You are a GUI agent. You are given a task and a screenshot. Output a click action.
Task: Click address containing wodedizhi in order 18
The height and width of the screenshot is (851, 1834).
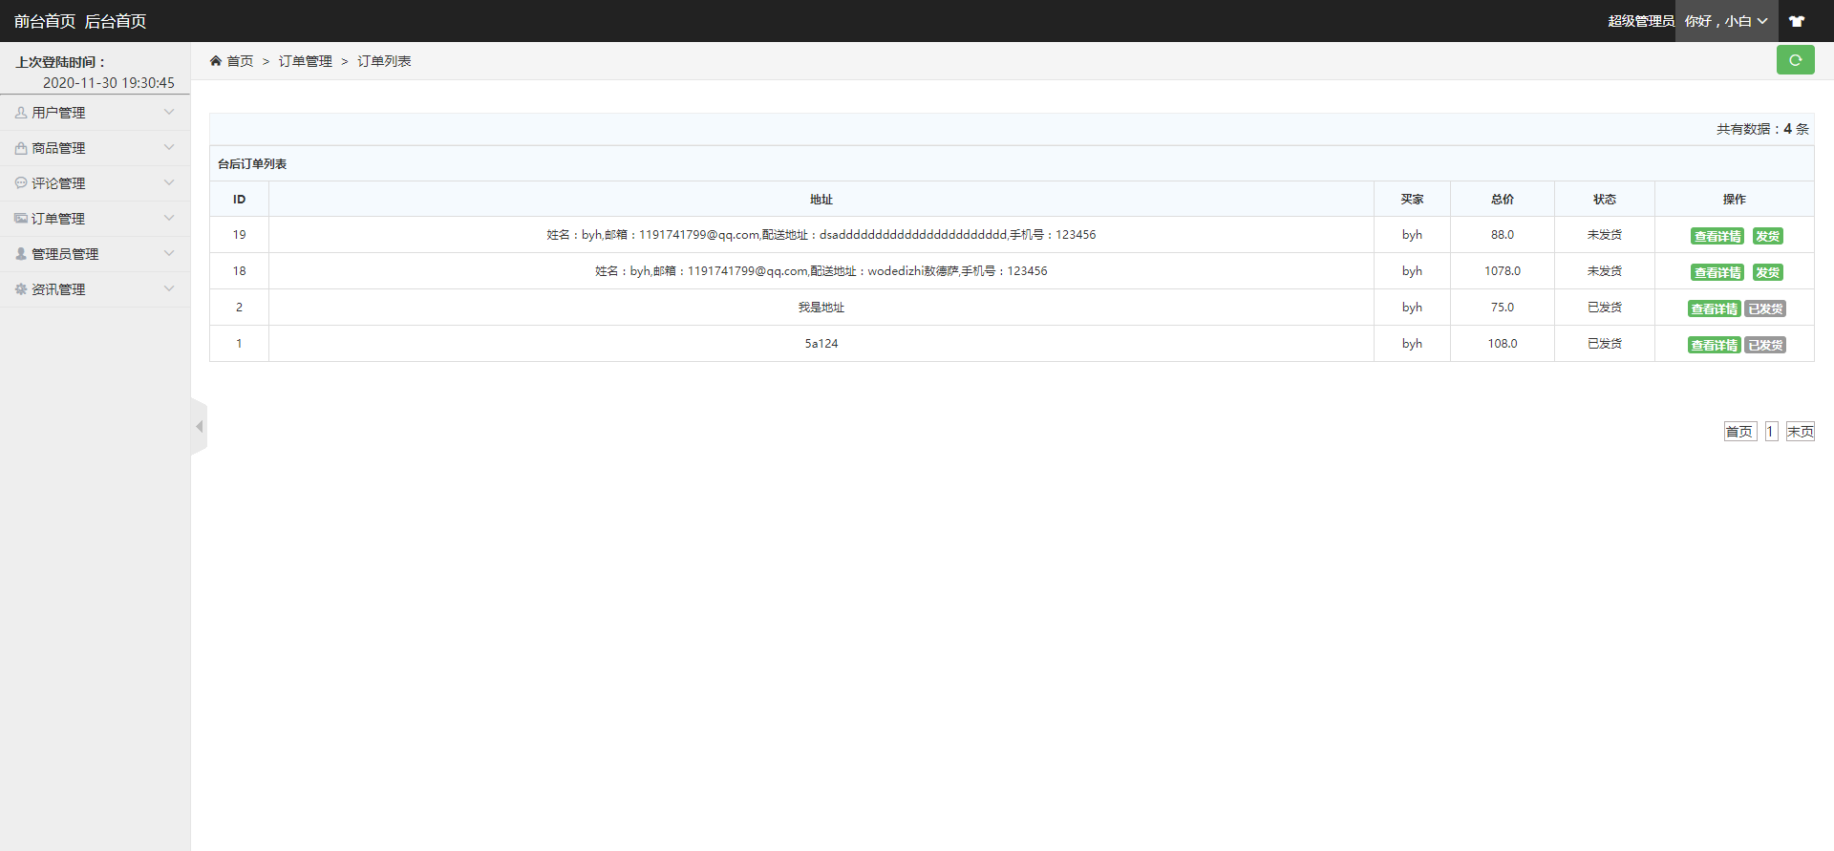tap(821, 271)
